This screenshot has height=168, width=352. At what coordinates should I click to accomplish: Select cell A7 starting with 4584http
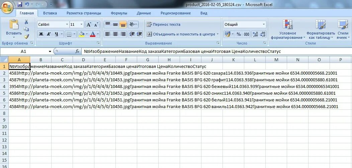(x=19, y=106)
